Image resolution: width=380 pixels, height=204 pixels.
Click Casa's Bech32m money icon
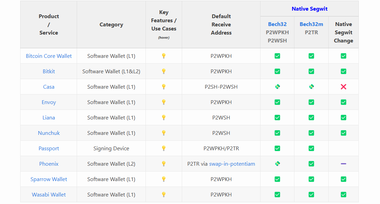[312, 87]
